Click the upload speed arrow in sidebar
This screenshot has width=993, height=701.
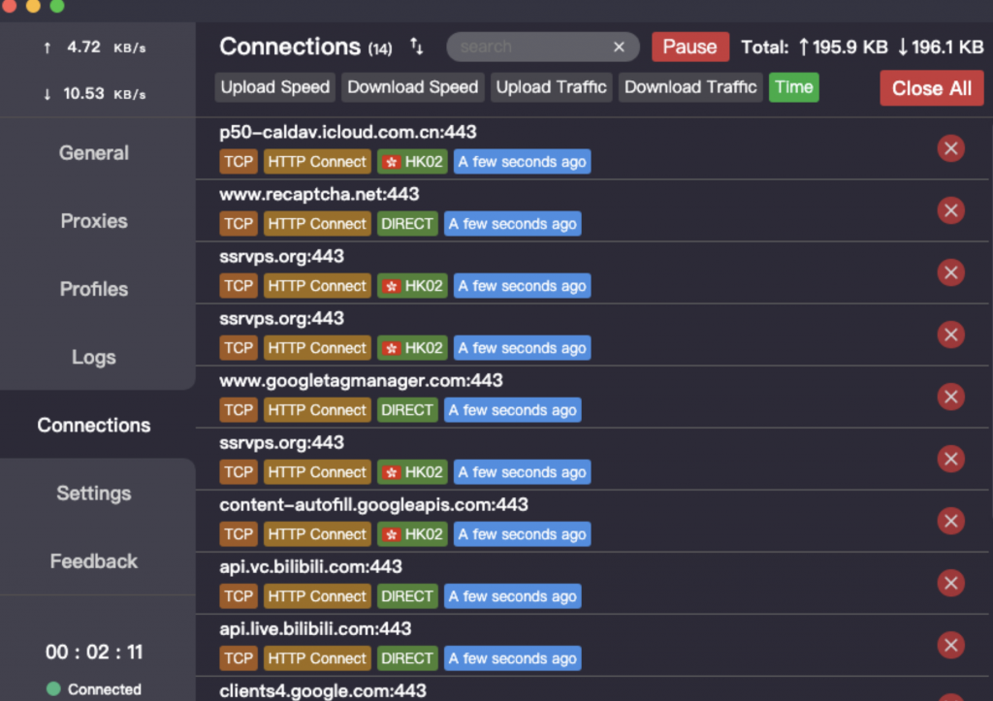pos(47,48)
